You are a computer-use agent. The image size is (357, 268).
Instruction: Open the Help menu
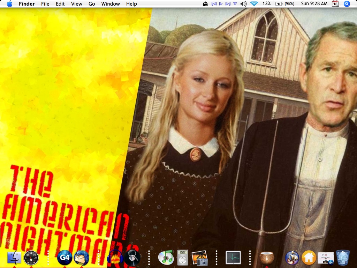(131, 4)
